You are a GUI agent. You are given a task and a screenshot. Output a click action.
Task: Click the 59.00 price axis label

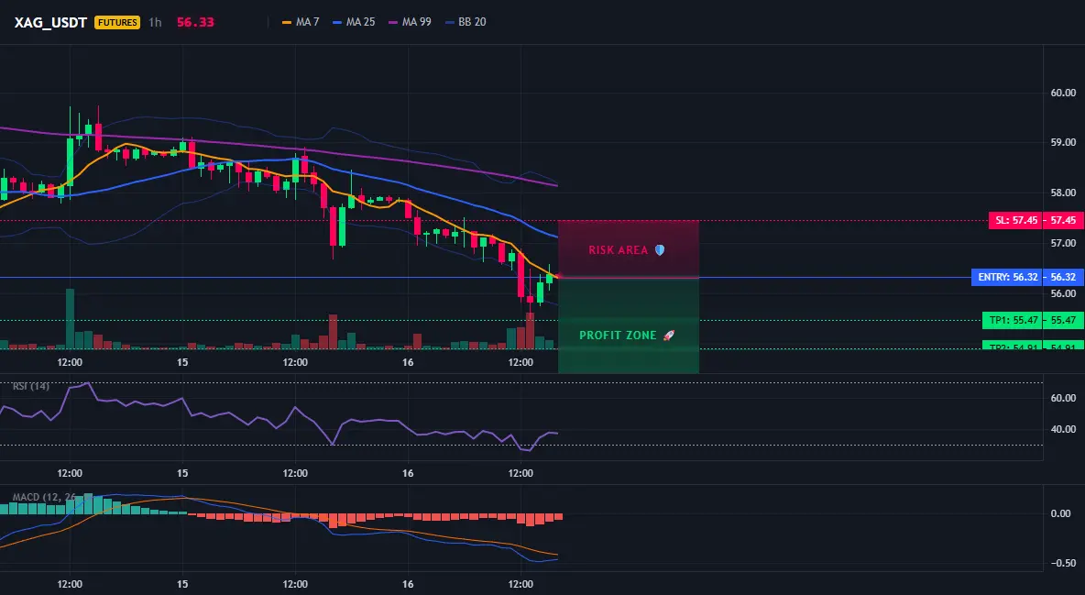[1063, 143]
